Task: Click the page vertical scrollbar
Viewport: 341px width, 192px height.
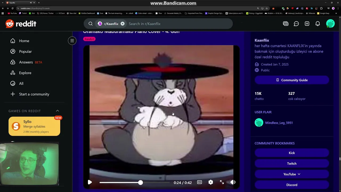Action: [x=340, y=159]
